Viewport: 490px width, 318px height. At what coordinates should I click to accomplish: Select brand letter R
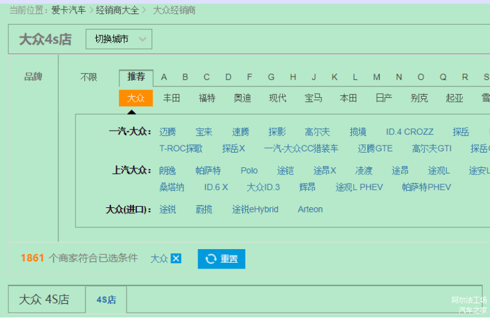[465, 77]
